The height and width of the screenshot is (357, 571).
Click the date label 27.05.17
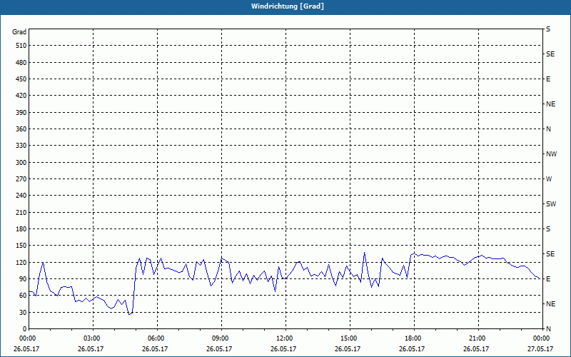point(540,348)
